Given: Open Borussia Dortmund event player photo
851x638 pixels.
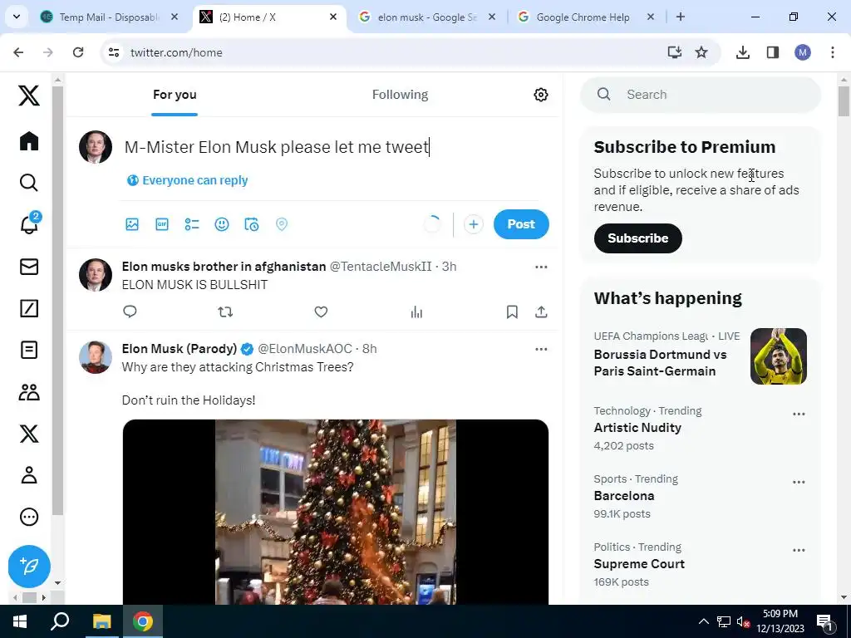Looking at the screenshot, I should [x=778, y=356].
